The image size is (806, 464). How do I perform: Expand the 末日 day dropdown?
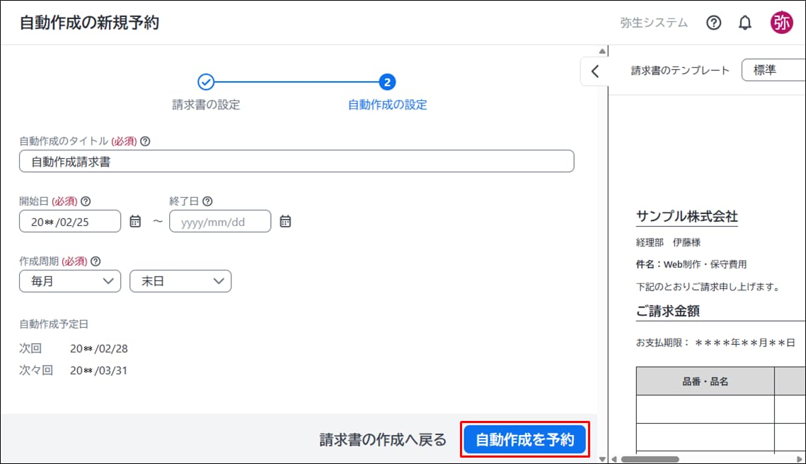180,281
